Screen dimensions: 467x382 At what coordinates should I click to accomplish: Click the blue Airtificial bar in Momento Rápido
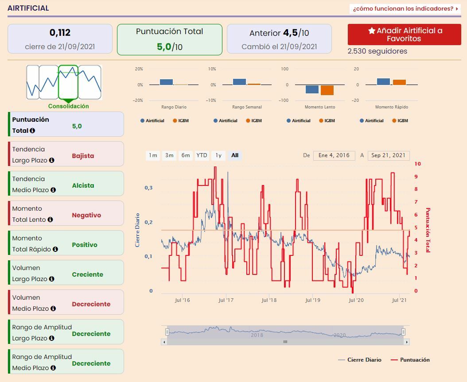pos(383,82)
